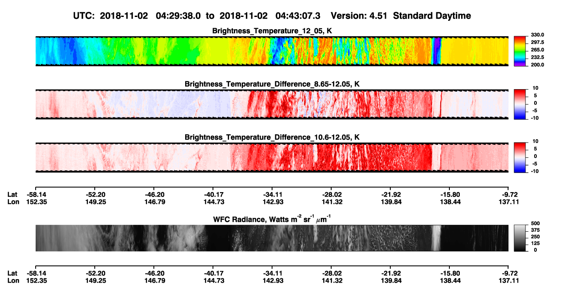Click the -9.72 latitude label under WFC panel
Image resolution: width=565 pixels, height=290 pixels.
click(508, 273)
